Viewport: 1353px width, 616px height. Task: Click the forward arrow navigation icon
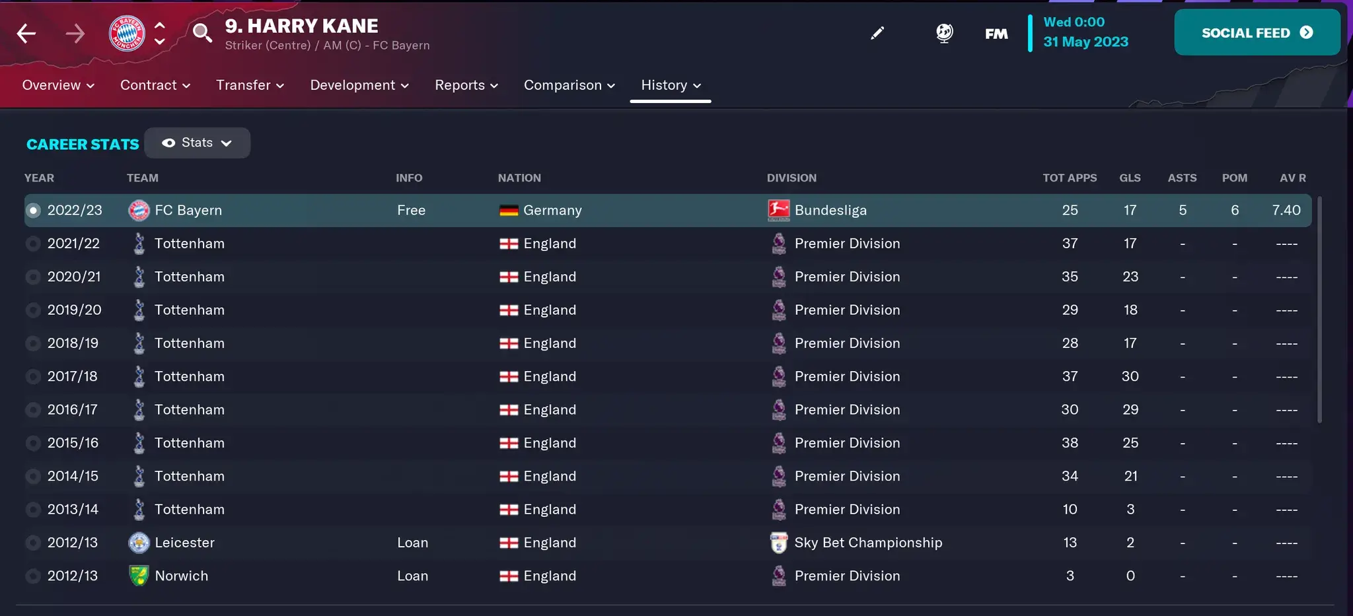(x=75, y=33)
